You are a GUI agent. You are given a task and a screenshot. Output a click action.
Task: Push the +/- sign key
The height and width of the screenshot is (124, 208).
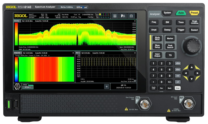pos(170,82)
